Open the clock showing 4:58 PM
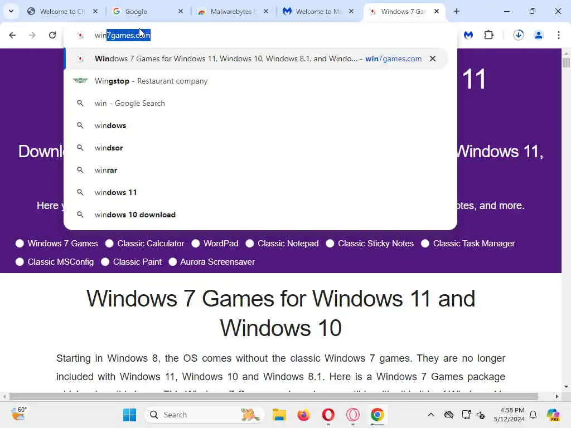The width and height of the screenshot is (571, 428). 509,415
